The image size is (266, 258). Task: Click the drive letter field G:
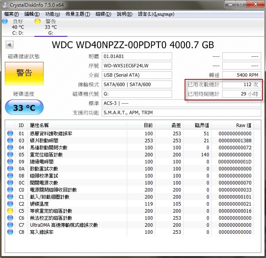click(x=137, y=94)
